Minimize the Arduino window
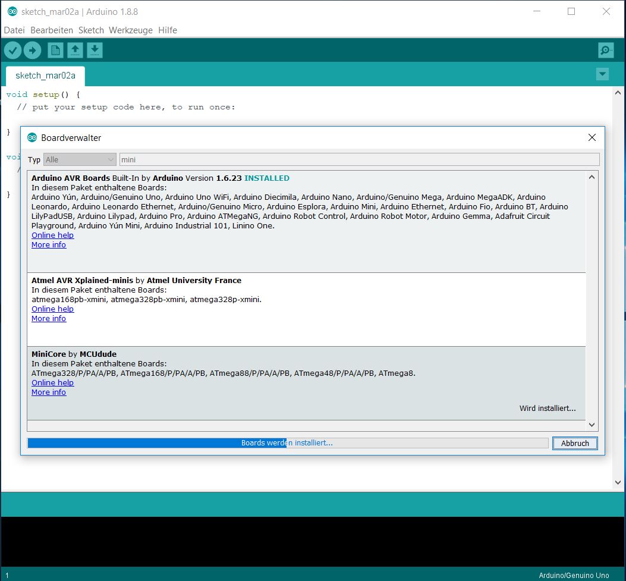This screenshot has height=581, width=626. coord(537,11)
